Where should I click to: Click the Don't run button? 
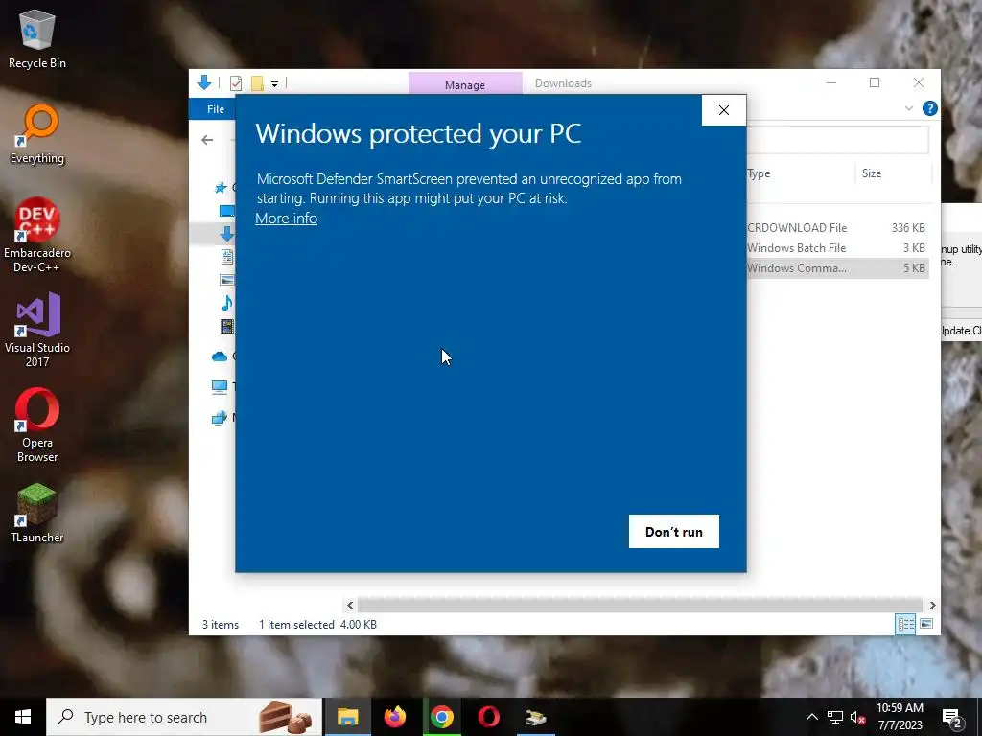pos(674,531)
